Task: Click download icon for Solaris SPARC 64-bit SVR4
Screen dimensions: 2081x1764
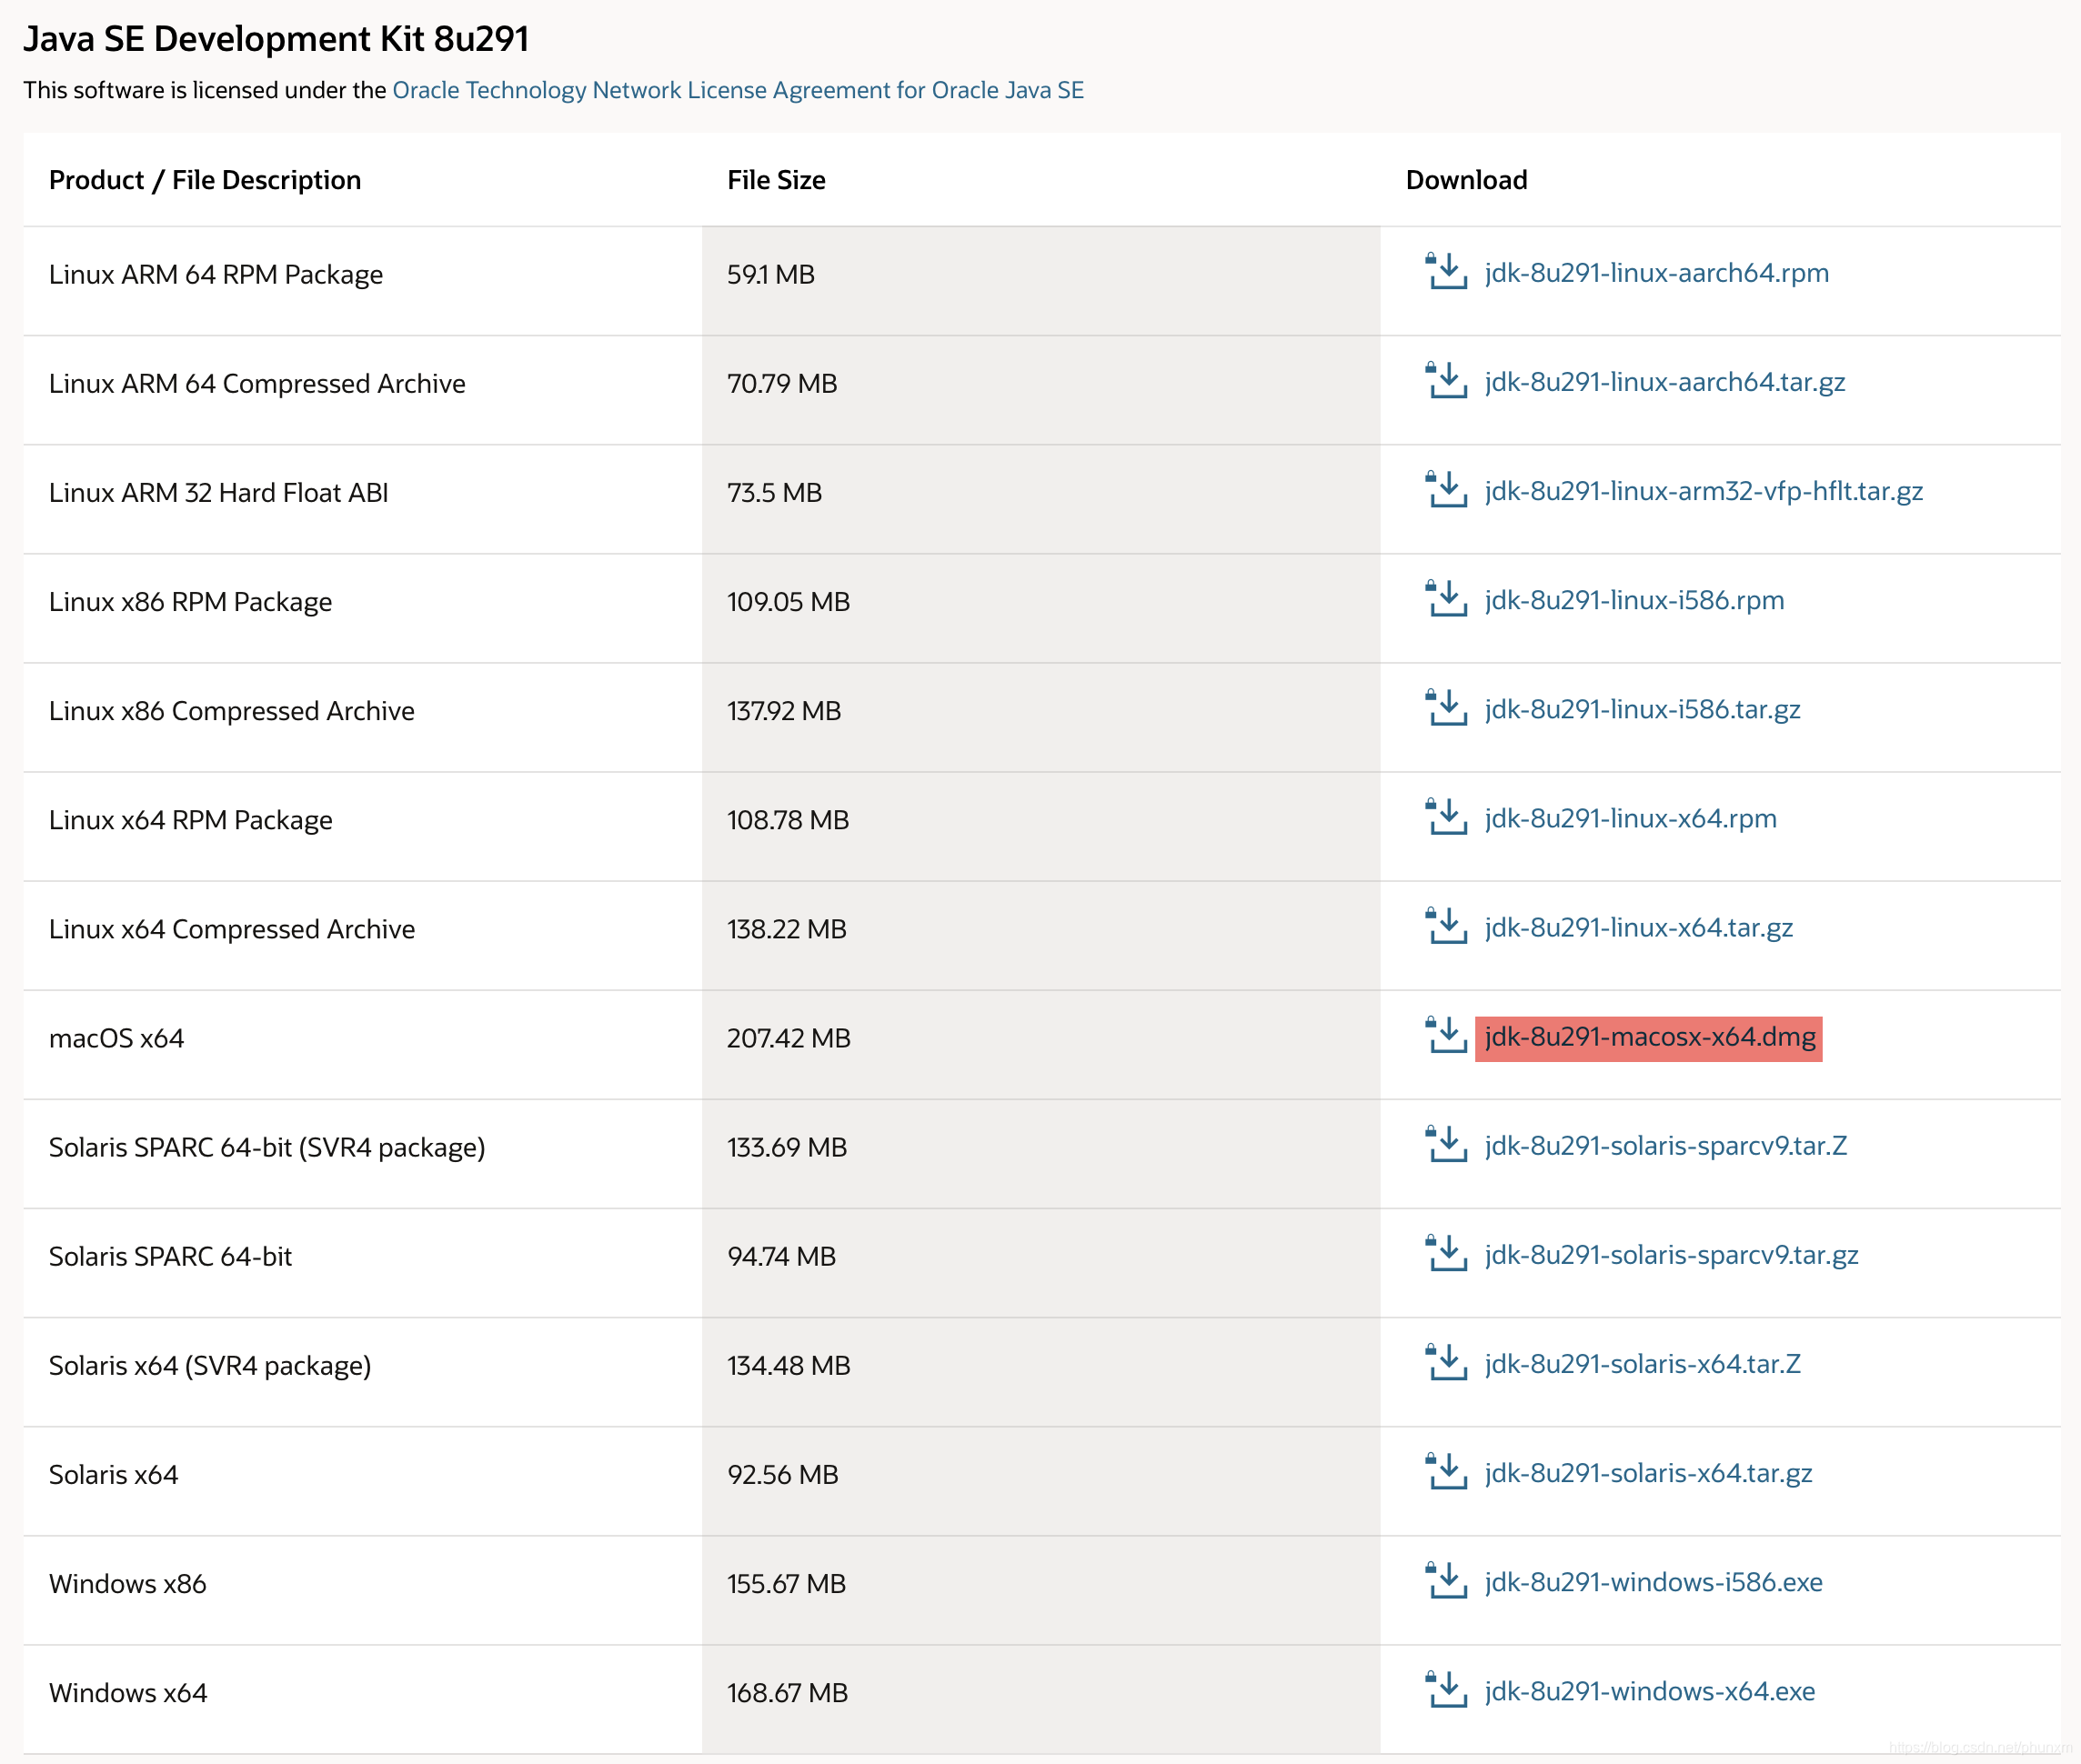Action: click(1446, 1144)
